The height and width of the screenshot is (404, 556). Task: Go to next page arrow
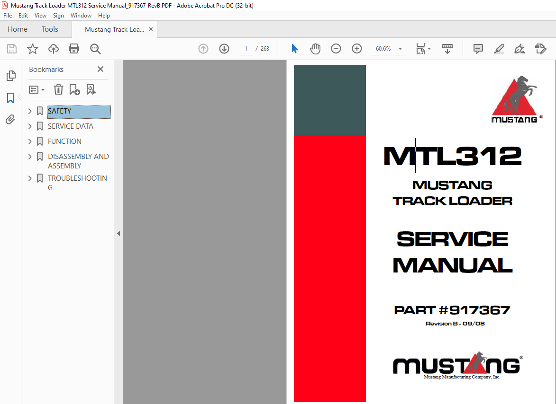coord(224,48)
